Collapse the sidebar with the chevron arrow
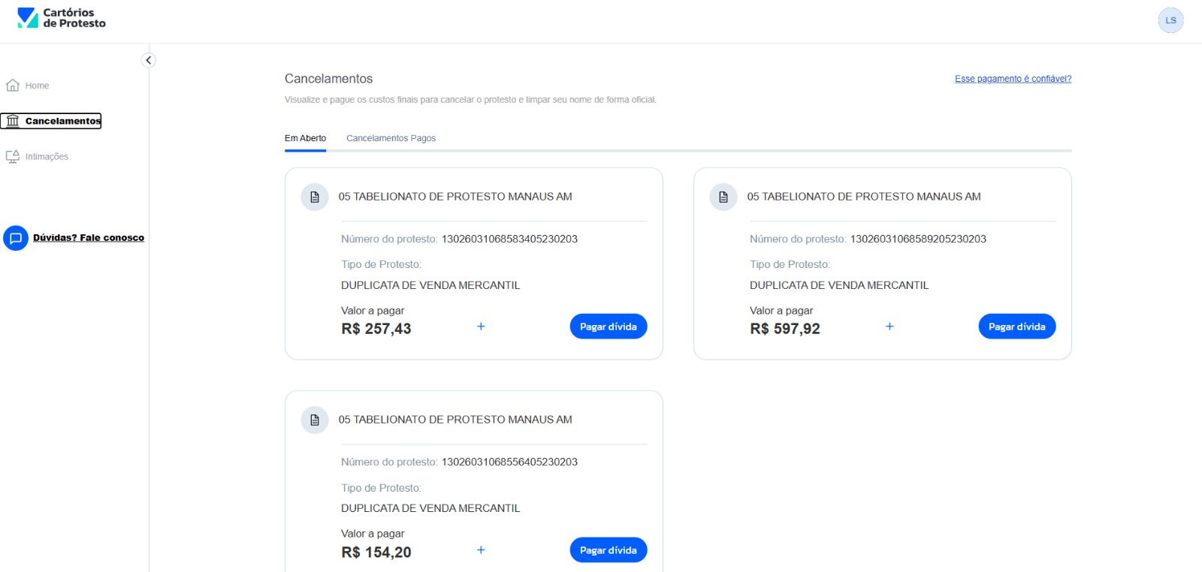Image resolution: width=1202 pixels, height=572 pixels. [149, 60]
